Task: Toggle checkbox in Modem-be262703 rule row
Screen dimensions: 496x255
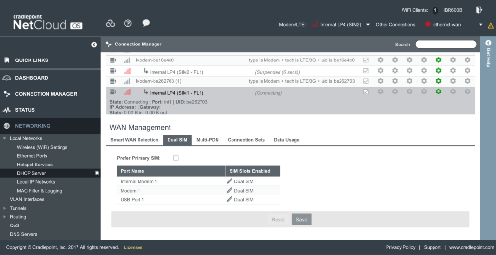Action: coord(366,81)
